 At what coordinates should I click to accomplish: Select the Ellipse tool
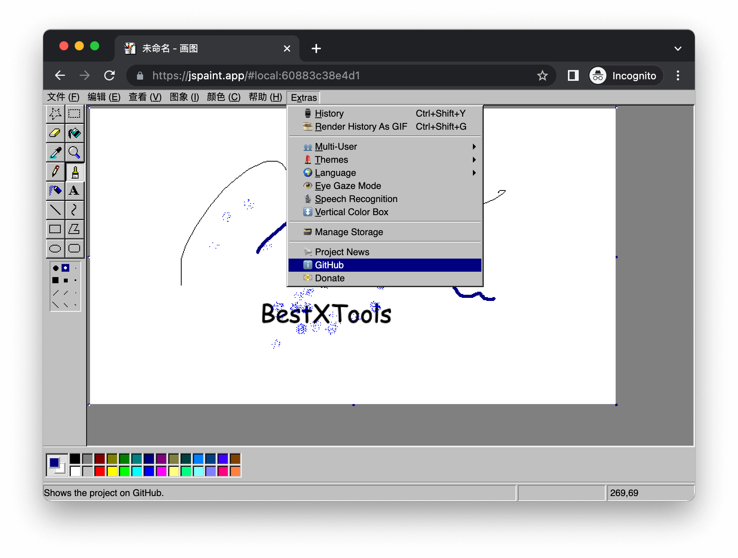(x=55, y=249)
